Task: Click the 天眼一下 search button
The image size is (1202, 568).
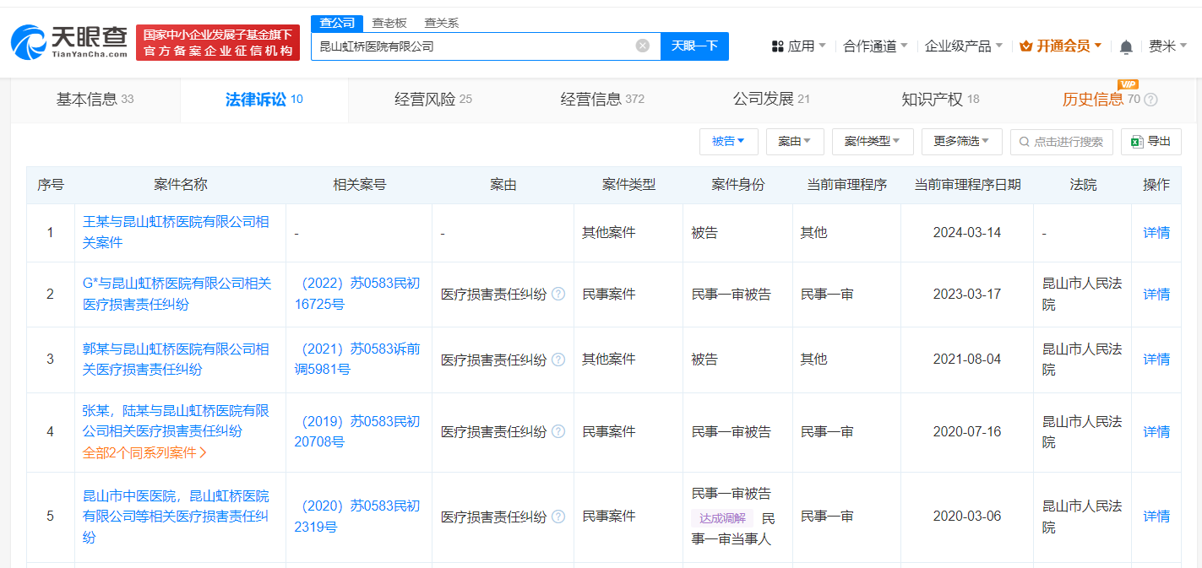Action: tap(694, 46)
